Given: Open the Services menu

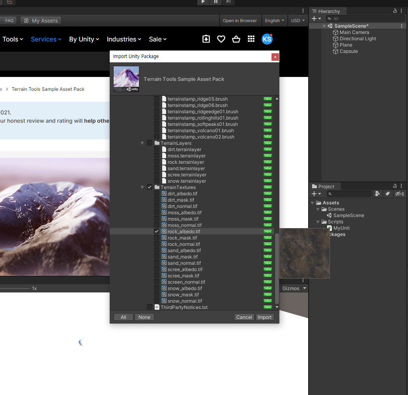Looking at the screenshot, I should (46, 39).
